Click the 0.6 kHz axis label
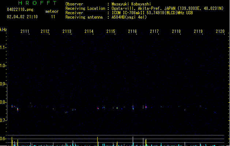 point(3,139)
